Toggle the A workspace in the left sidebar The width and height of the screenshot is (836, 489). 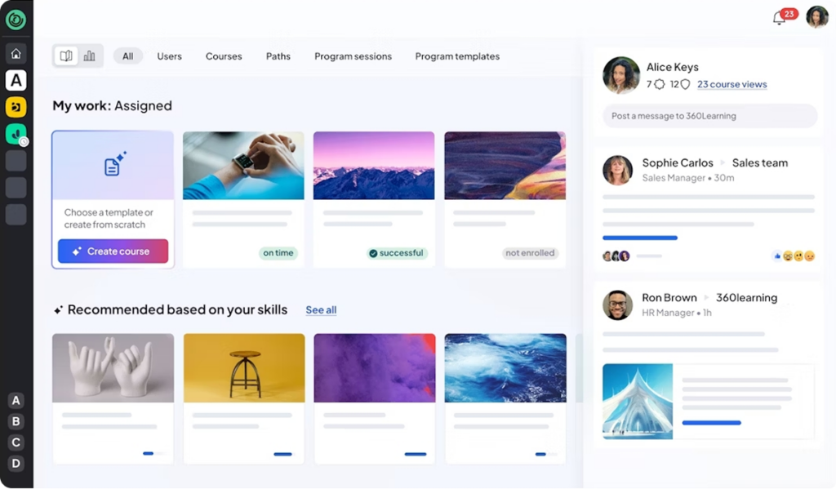16,79
